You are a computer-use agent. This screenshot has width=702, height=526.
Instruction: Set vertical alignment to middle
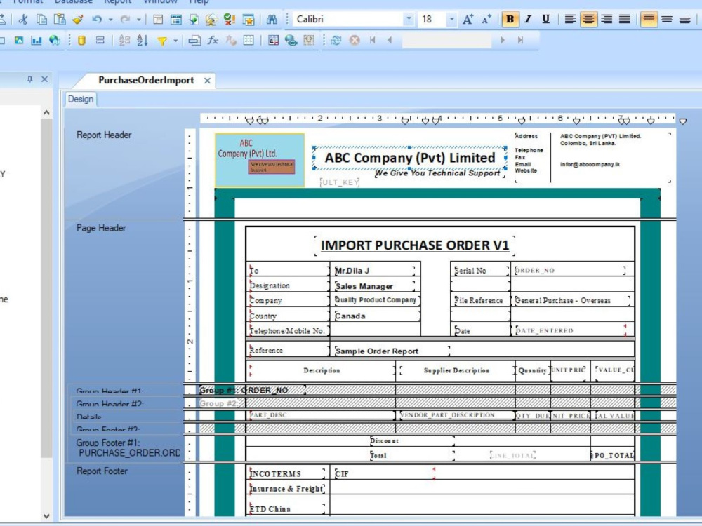click(x=667, y=19)
